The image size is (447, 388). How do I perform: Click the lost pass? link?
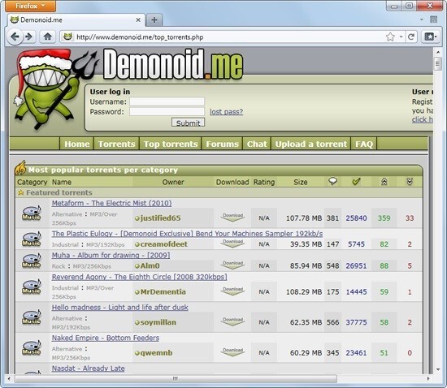pyautogui.click(x=227, y=111)
